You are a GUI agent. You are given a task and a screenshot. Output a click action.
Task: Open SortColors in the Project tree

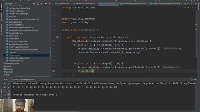tap(13, 36)
